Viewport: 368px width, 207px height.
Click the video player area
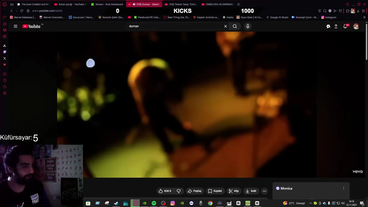[187, 104]
